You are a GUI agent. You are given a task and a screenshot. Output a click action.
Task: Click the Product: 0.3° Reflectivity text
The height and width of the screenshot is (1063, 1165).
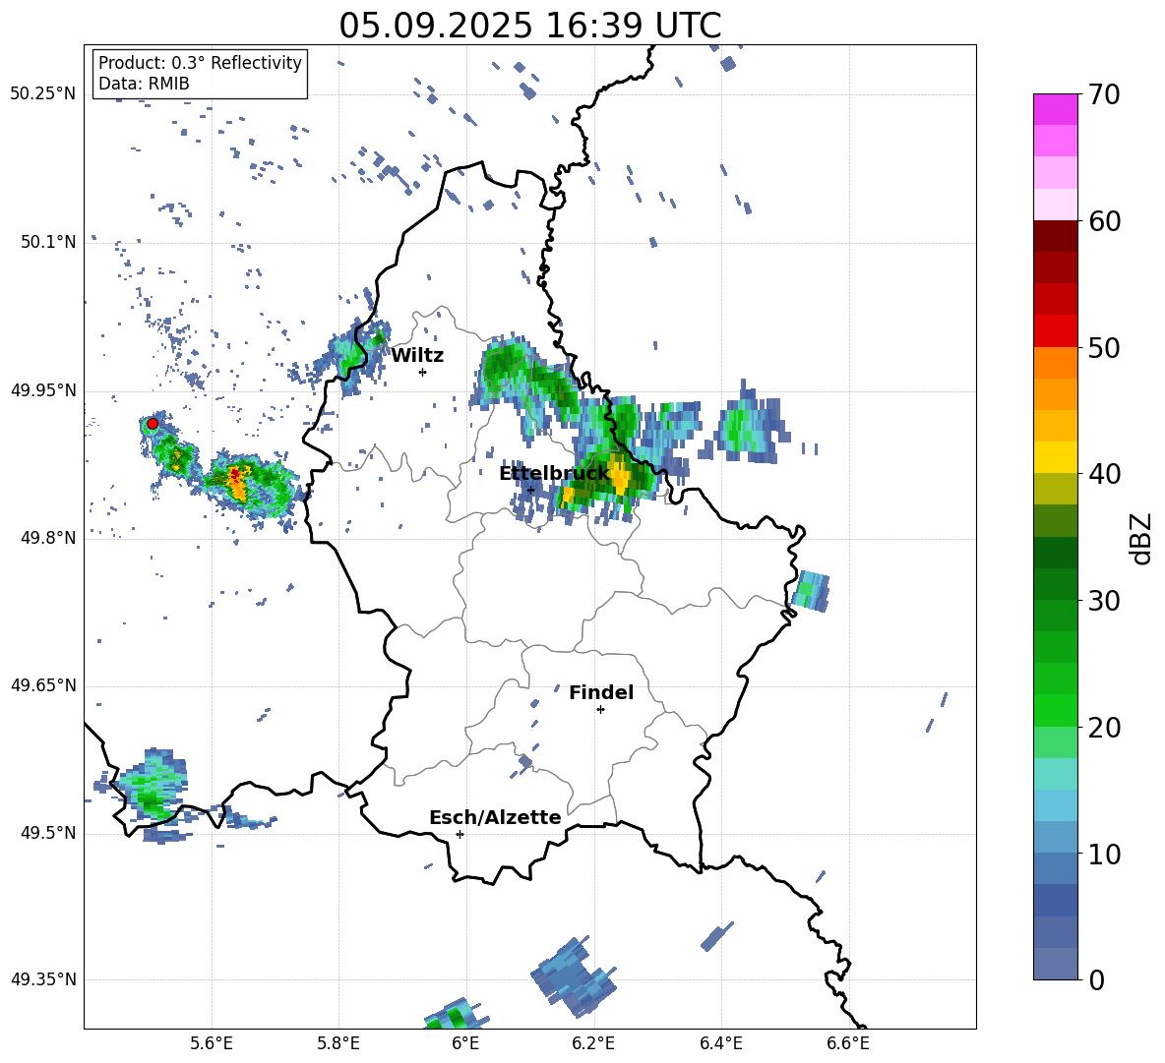point(200,63)
